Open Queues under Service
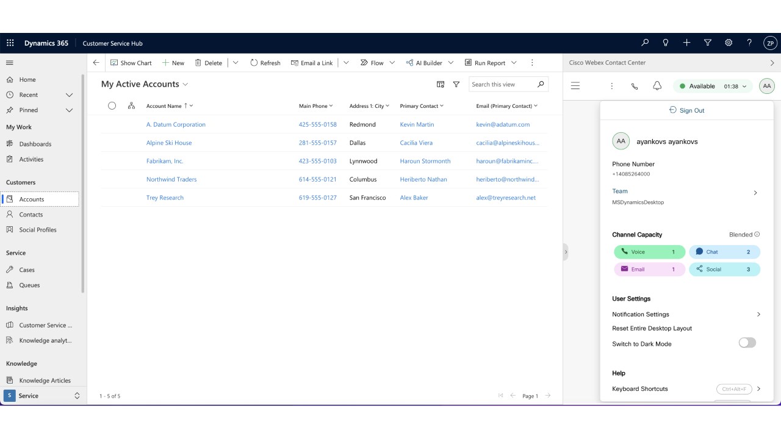 click(29, 285)
